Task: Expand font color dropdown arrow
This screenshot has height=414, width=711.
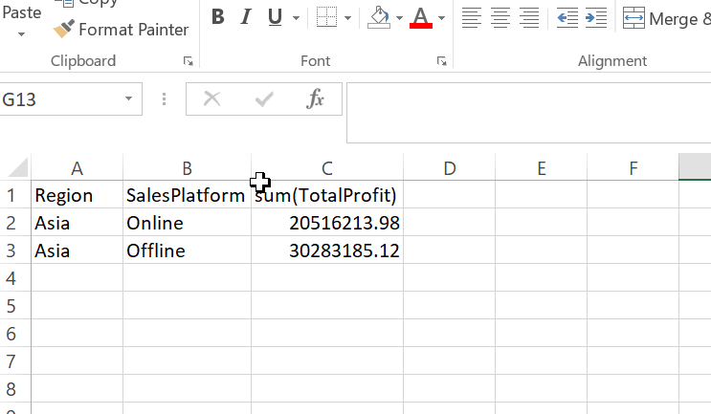Action: click(x=442, y=18)
